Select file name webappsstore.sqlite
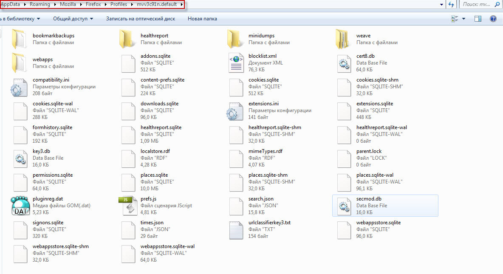503x274 pixels. tap(379, 222)
